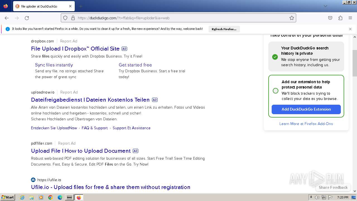Click the green checkmark privacy icon
The image size is (357, 201).
coord(275,57)
